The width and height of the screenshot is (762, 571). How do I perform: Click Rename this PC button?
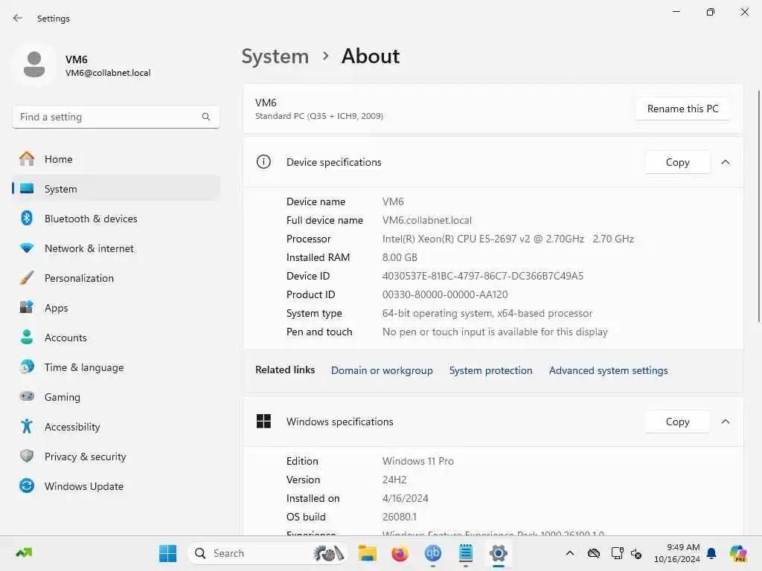[682, 109]
